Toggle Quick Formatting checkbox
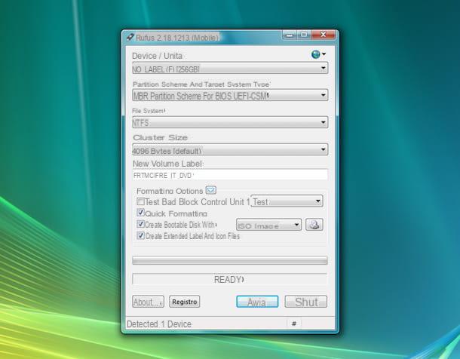460x359 pixels. [140, 213]
